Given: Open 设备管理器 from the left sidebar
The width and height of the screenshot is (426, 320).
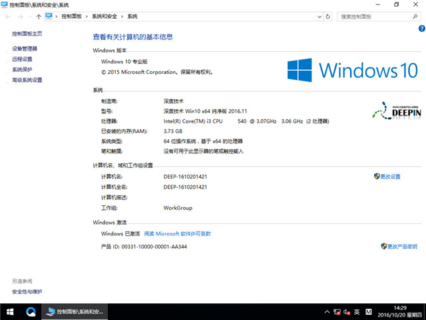Looking at the screenshot, I should (25, 49).
